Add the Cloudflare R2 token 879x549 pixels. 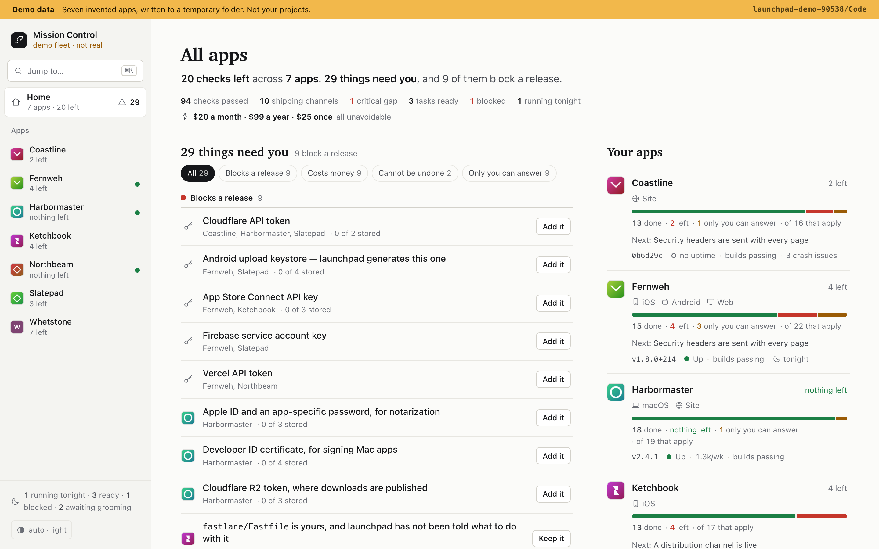click(x=553, y=494)
